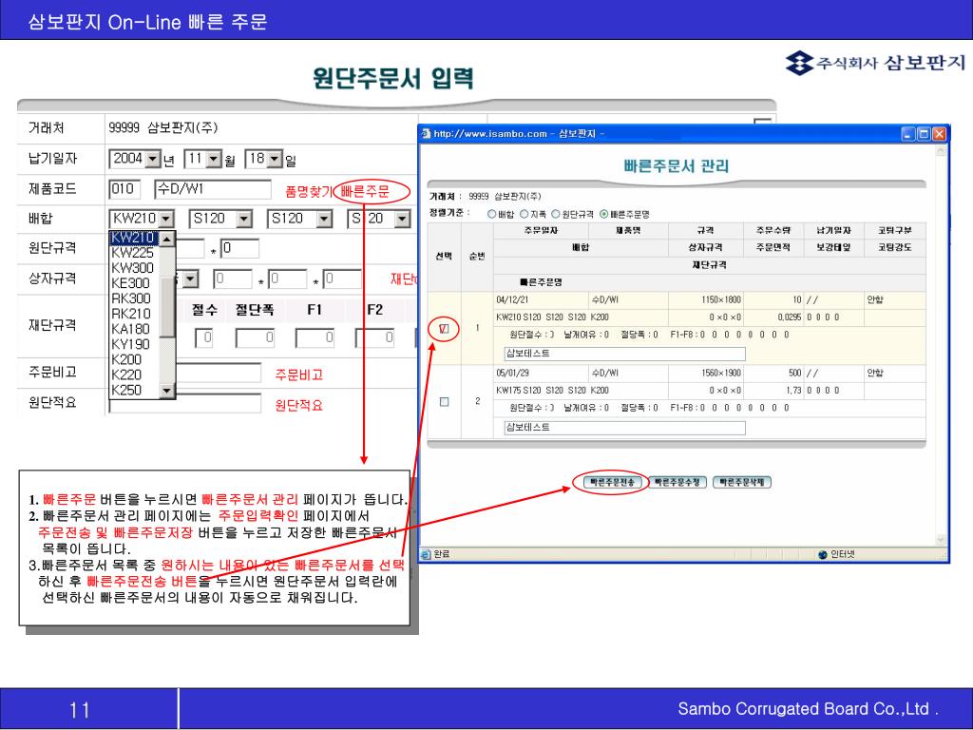This screenshot has height=730, width=973.
Task: Click the 삼보판지 company logo
Action: click(x=875, y=63)
